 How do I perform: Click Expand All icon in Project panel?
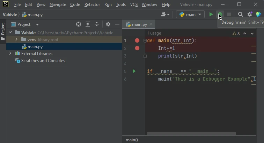(88, 24)
